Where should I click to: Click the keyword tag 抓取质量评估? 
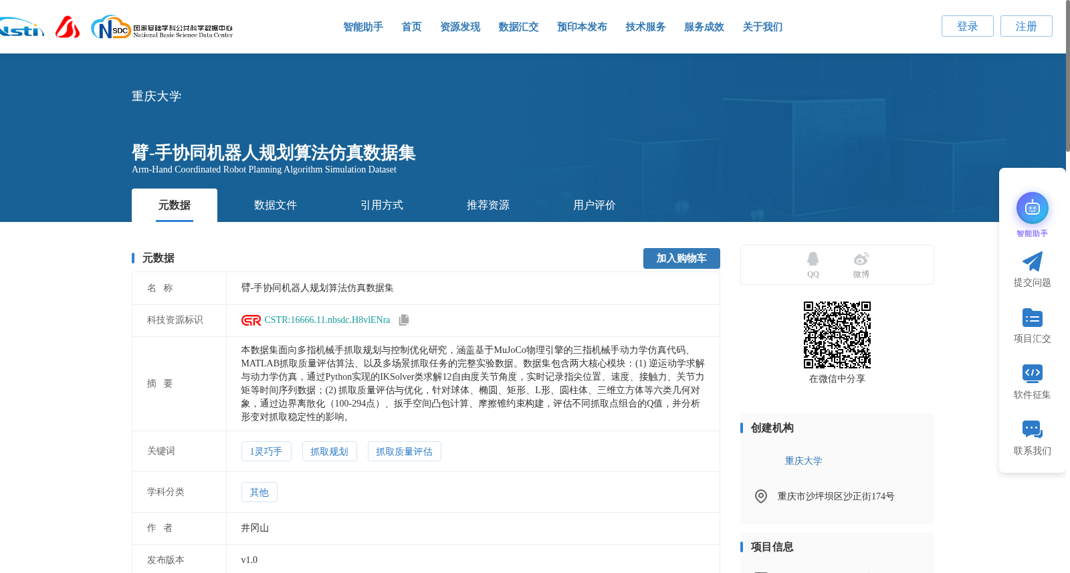(x=404, y=451)
